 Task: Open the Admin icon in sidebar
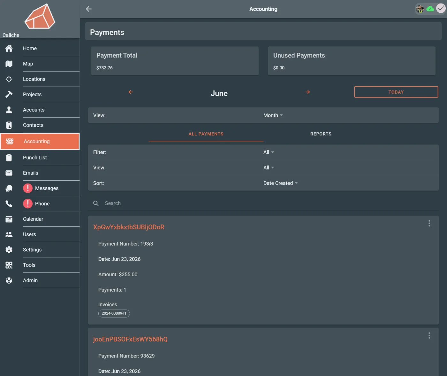coord(9,280)
